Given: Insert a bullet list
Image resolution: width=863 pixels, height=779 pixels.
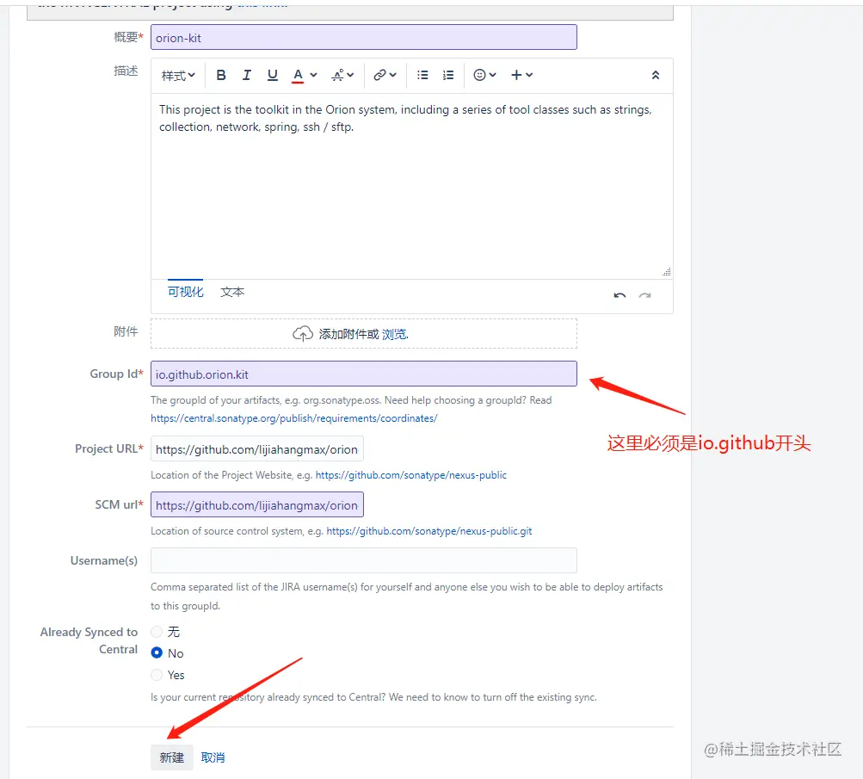Looking at the screenshot, I should point(422,75).
